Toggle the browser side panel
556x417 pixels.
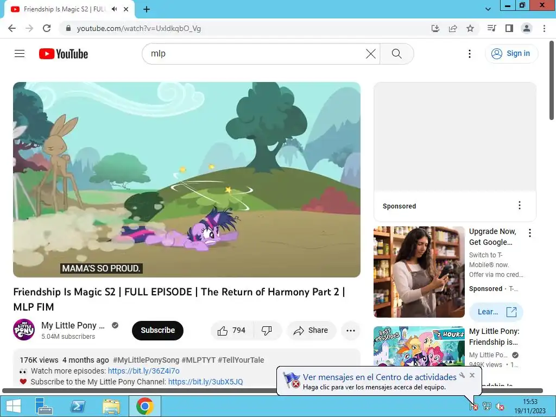(x=509, y=28)
